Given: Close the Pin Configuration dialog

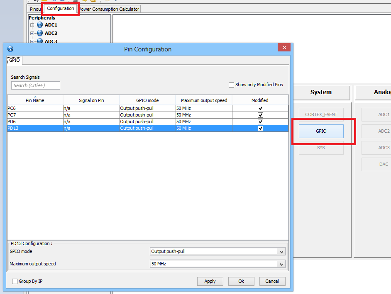Looking at the screenshot, I should [284, 47].
